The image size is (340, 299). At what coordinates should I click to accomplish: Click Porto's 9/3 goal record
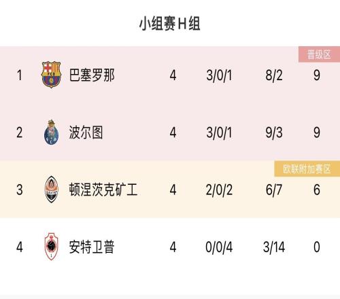pyautogui.click(x=274, y=133)
